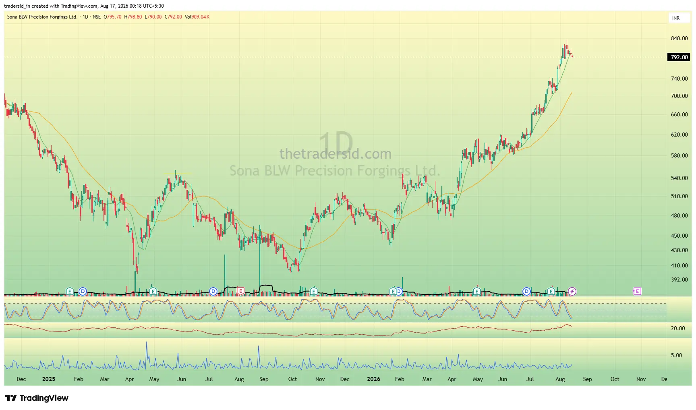Click the green earnings marker in January 2025
Image resolution: width=696 pixels, height=410 pixels.
tap(70, 291)
